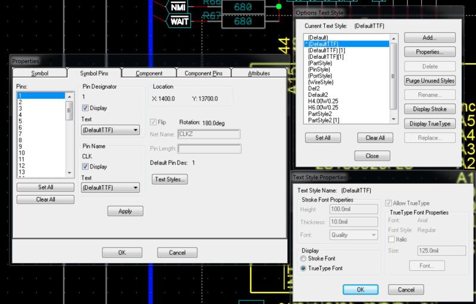
Task: Toggle Display checkbox under Pin Name
Action: 85,167
